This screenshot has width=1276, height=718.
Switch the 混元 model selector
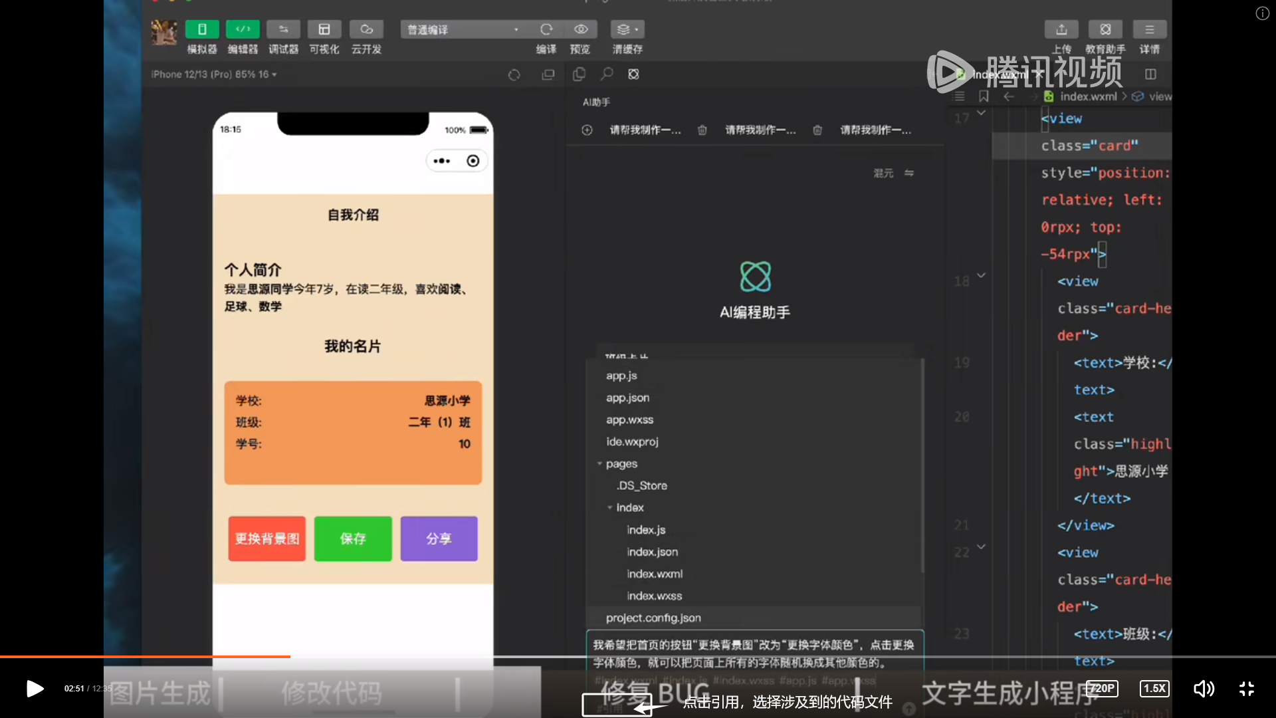click(894, 173)
